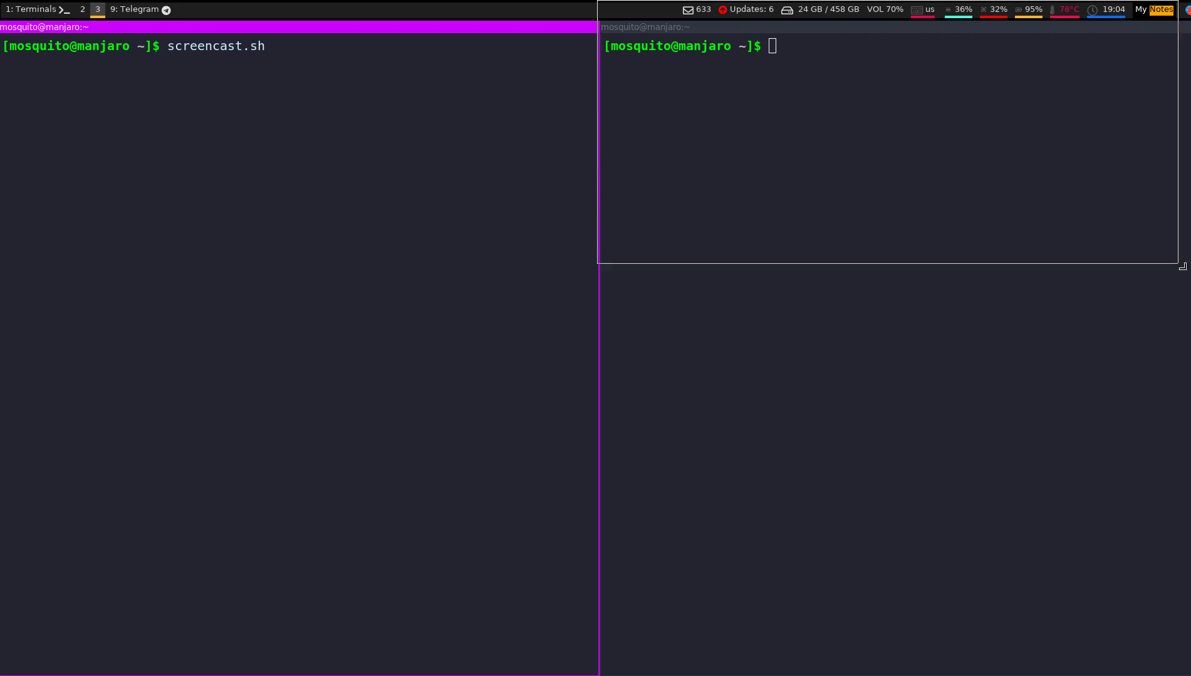Click the terminal prompt icon on workspace 1

[x=64, y=10]
